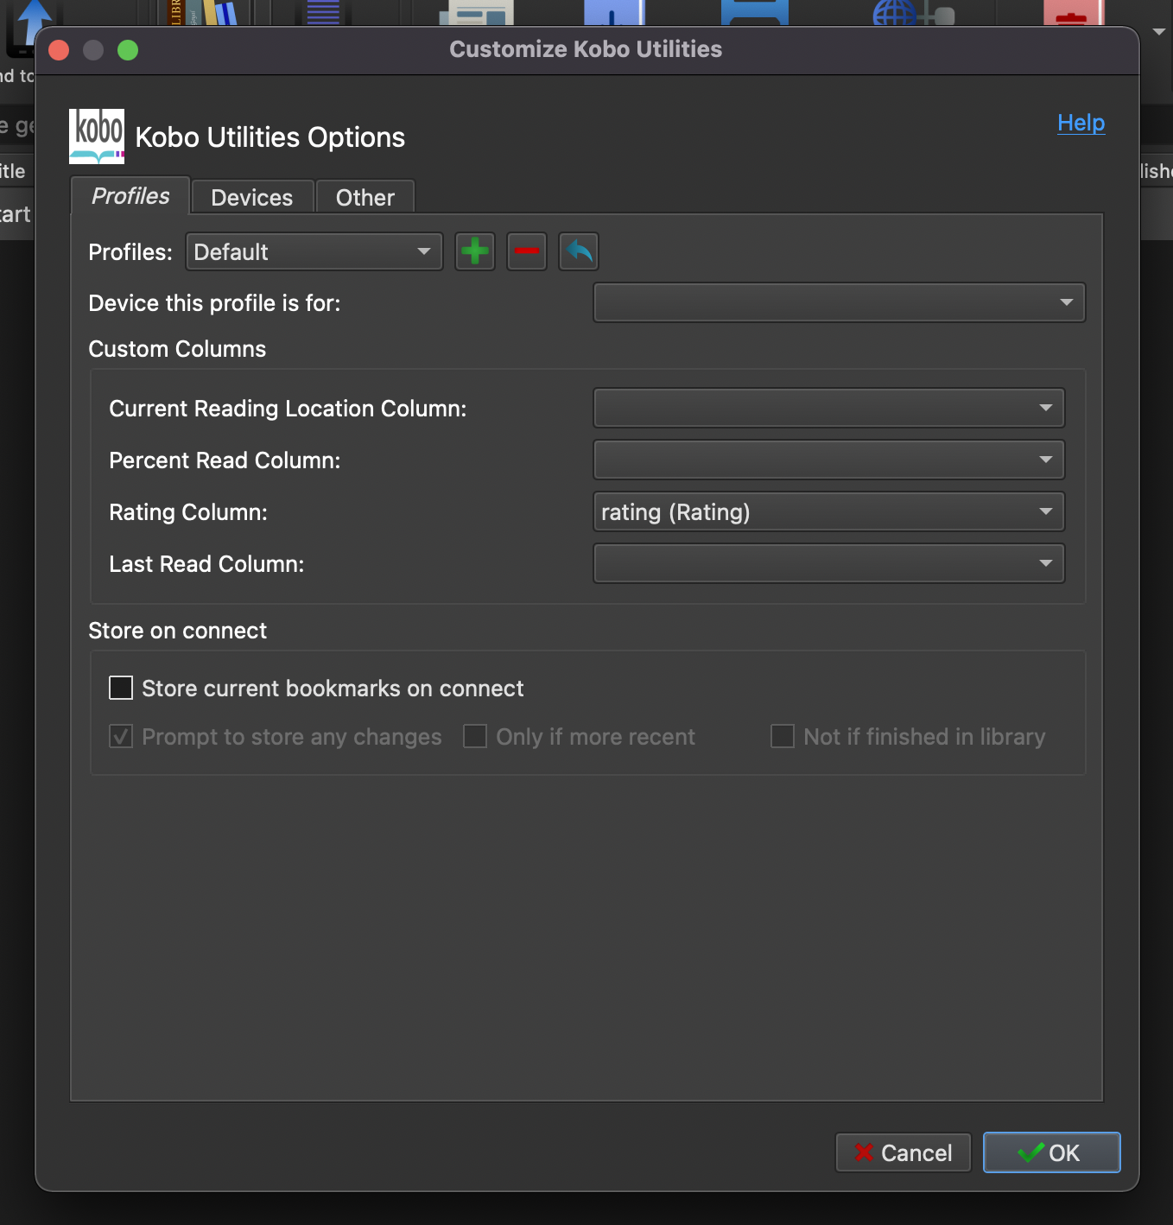
Task: Open the Help link
Action: tap(1081, 123)
